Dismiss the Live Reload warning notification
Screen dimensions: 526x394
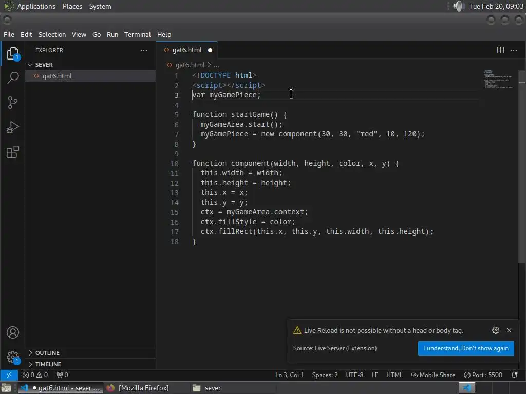tap(509, 330)
